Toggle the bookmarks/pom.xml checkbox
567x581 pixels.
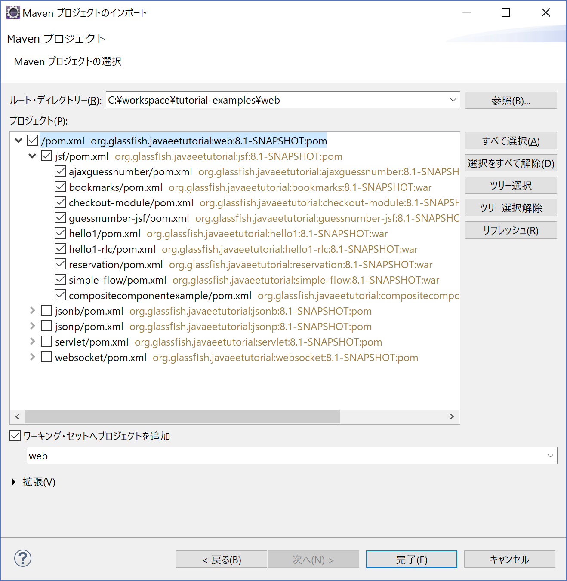(x=60, y=187)
